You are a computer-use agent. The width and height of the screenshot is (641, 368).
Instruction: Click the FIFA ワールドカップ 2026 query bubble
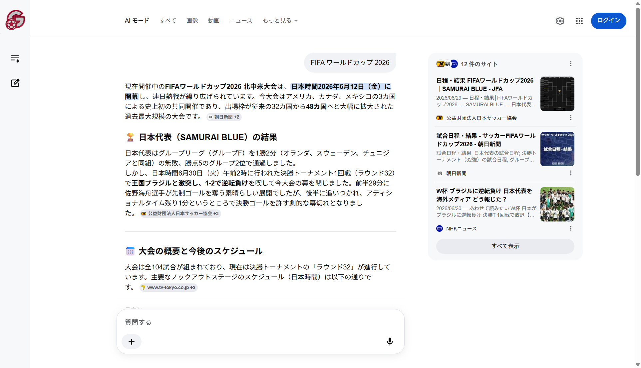click(350, 63)
